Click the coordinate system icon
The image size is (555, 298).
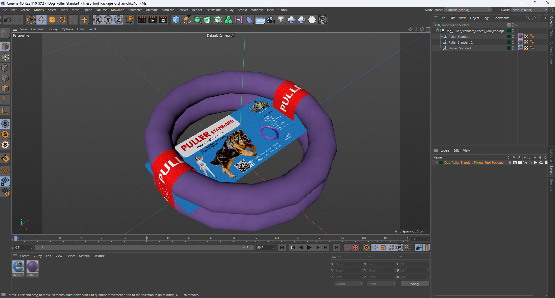(x=129, y=20)
